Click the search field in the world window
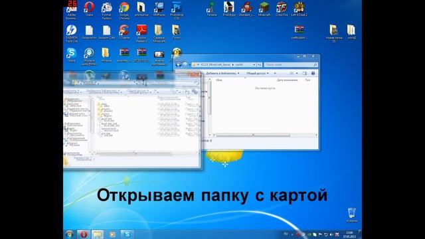The width and height of the screenshot is (425, 239). tap(290, 65)
